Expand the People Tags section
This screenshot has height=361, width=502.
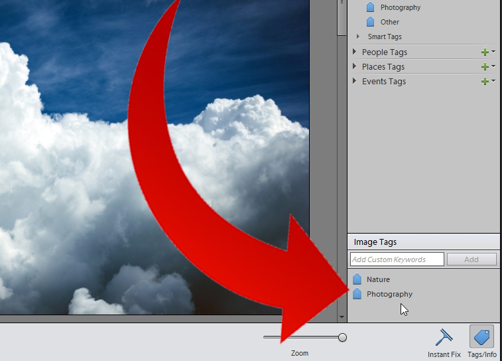pos(354,52)
